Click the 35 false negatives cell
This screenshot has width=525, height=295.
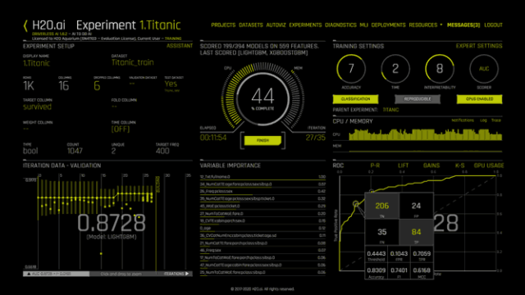(x=381, y=232)
